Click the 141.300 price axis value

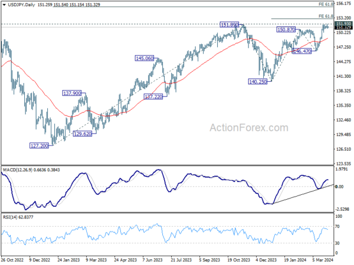click(343, 77)
